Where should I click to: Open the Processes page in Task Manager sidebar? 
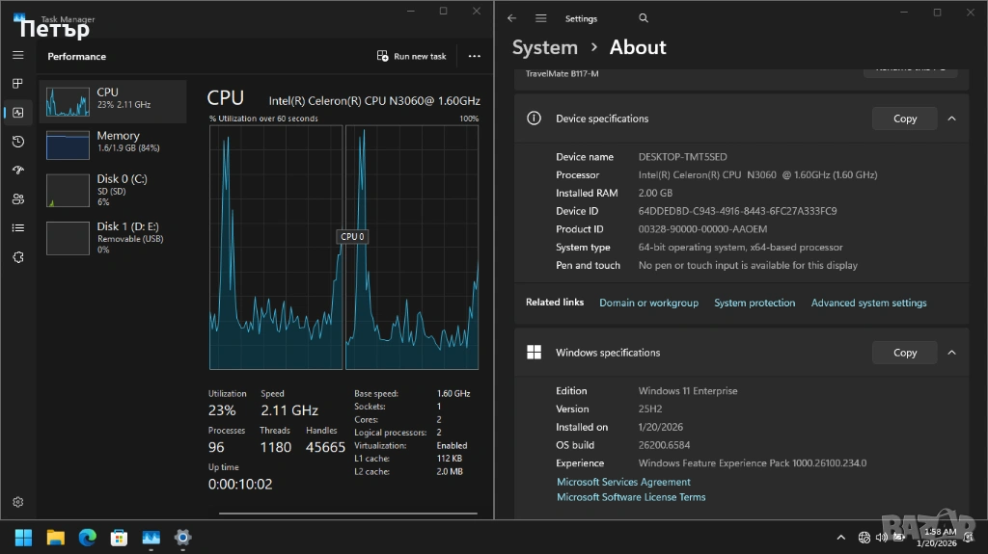point(17,84)
